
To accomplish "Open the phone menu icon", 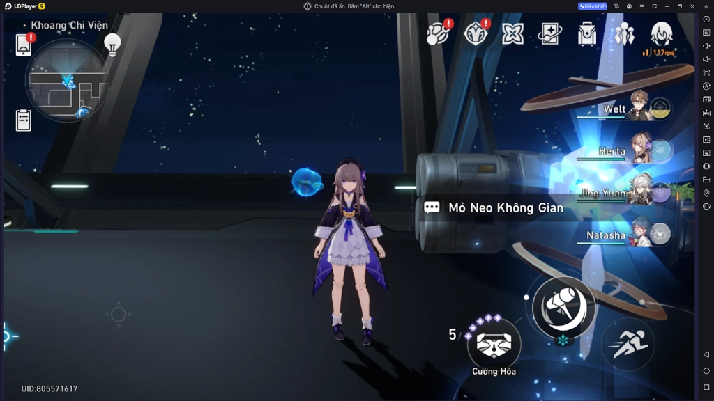I will click(24, 44).
